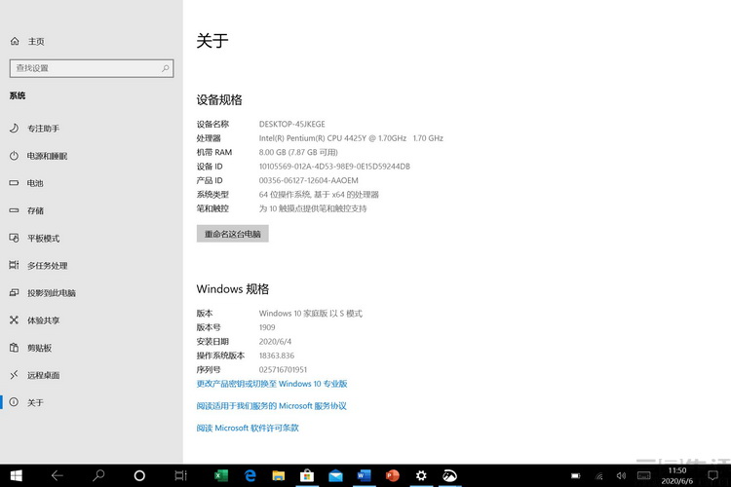Click the taskbar back arrow
The height and width of the screenshot is (487, 731).
click(57, 475)
